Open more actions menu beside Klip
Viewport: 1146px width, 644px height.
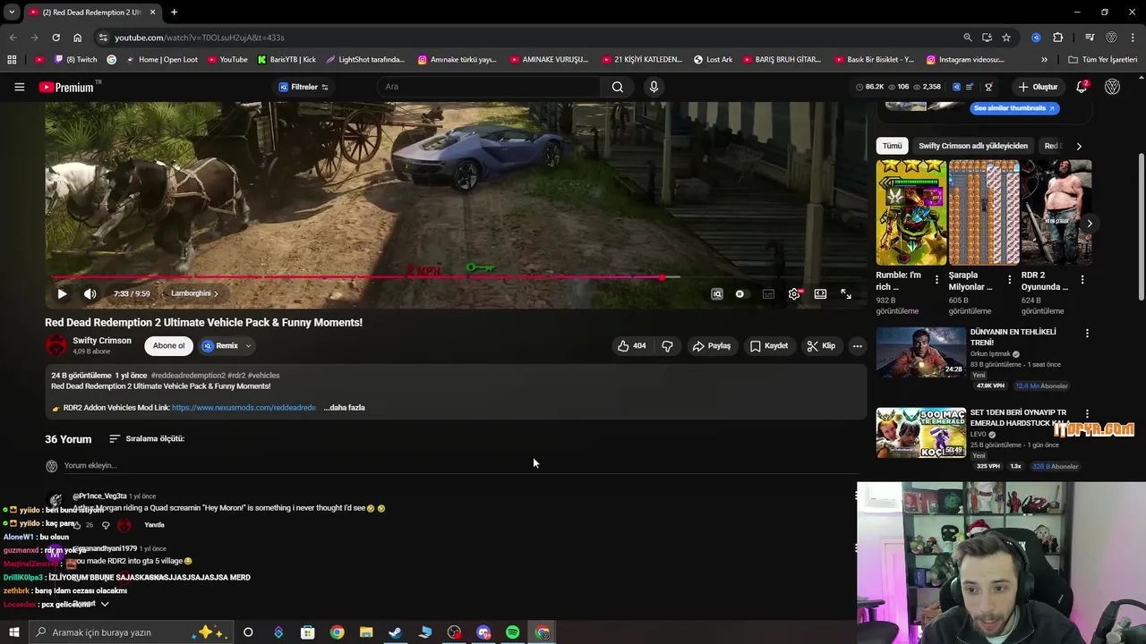coord(857,346)
